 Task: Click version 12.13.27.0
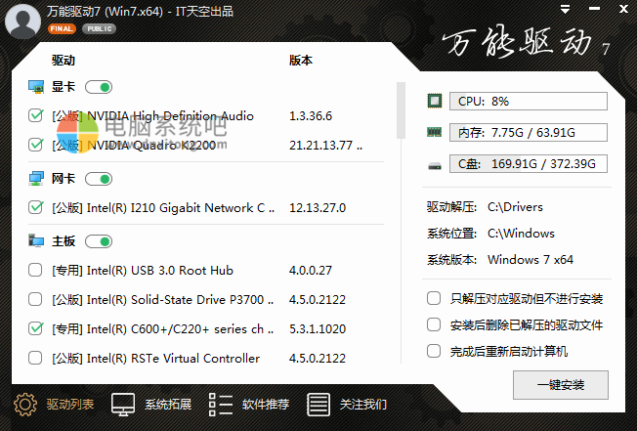coord(318,208)
